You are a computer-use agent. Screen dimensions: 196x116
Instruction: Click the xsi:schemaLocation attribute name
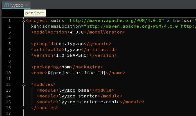point(56,26)
